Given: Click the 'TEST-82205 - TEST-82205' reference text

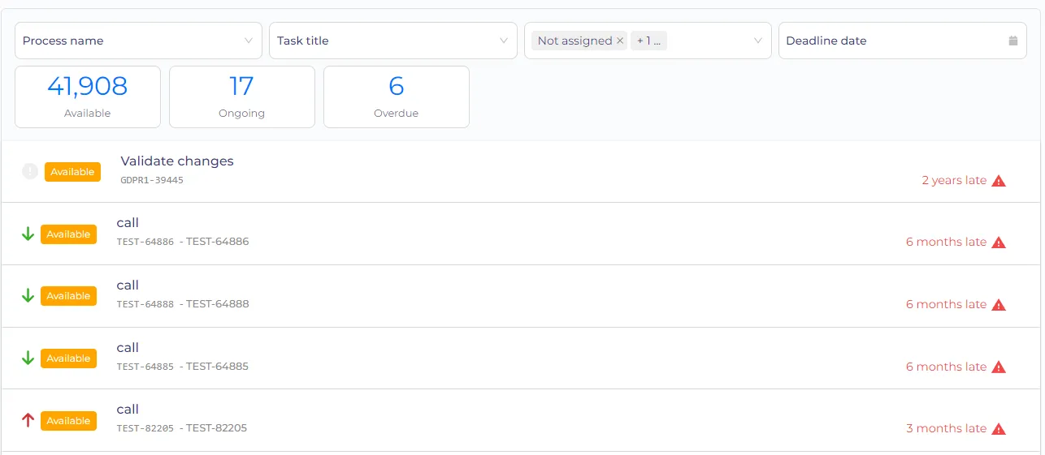Looking at the screenshot, I should [x=182, y=427].
